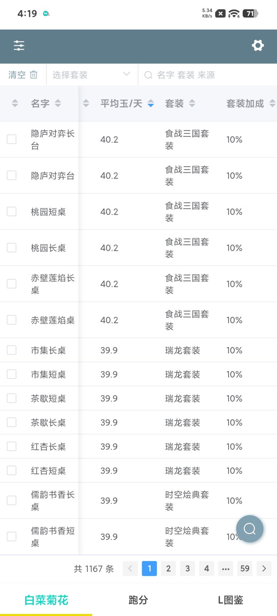Go to page 2
The image size is (277, 616).
pyautogui.click(x=169, y=568)
